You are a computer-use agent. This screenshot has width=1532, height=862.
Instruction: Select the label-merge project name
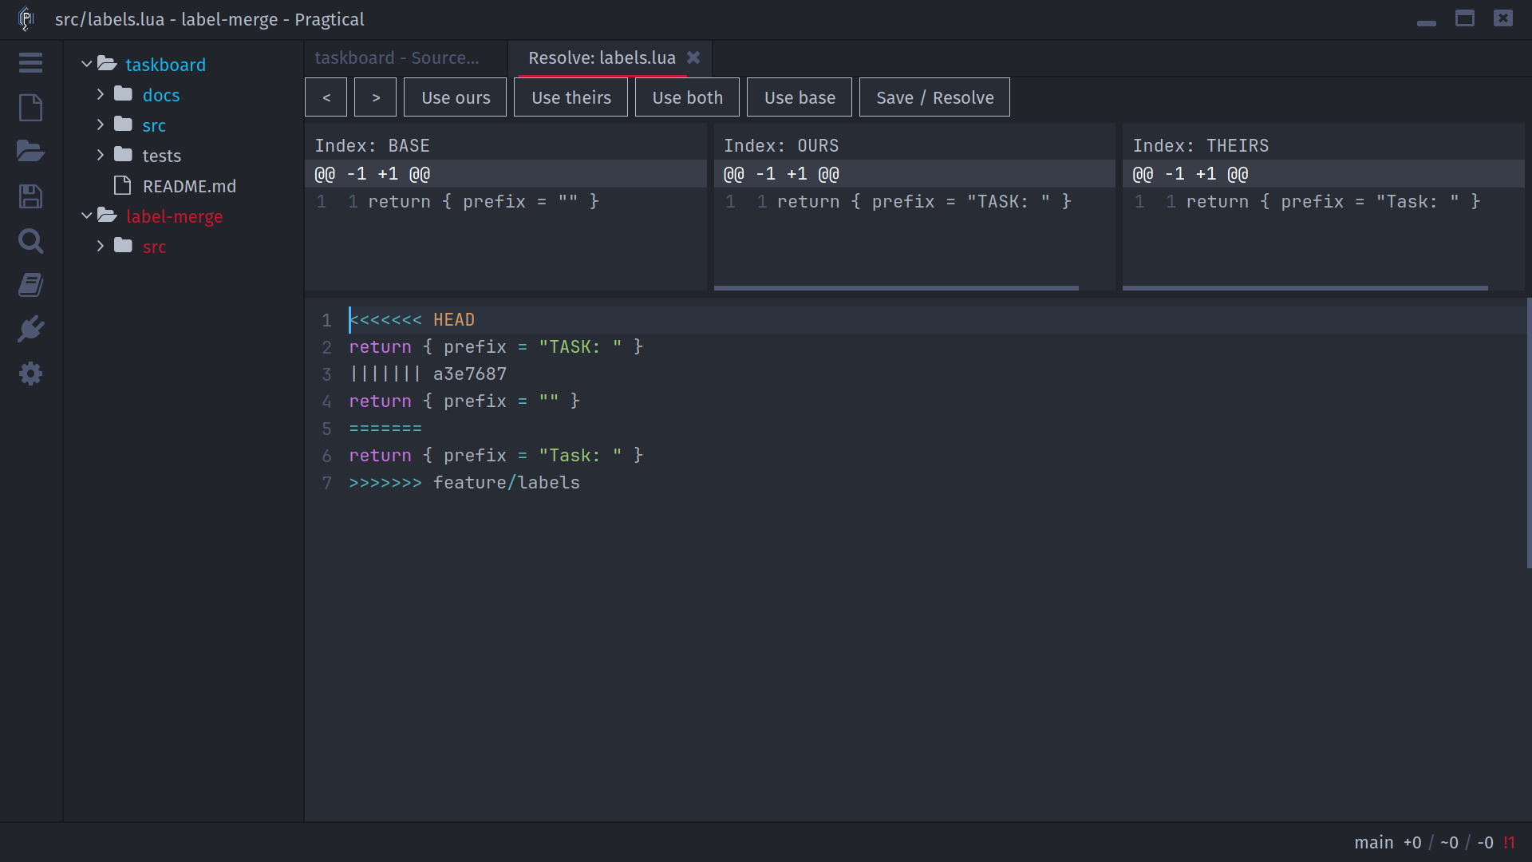pos(174,216)
